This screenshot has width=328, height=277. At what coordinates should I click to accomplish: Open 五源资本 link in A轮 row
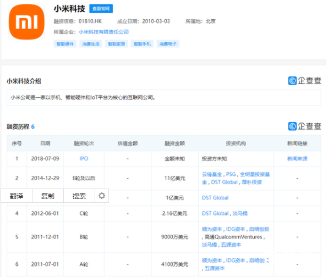[215, 268]
